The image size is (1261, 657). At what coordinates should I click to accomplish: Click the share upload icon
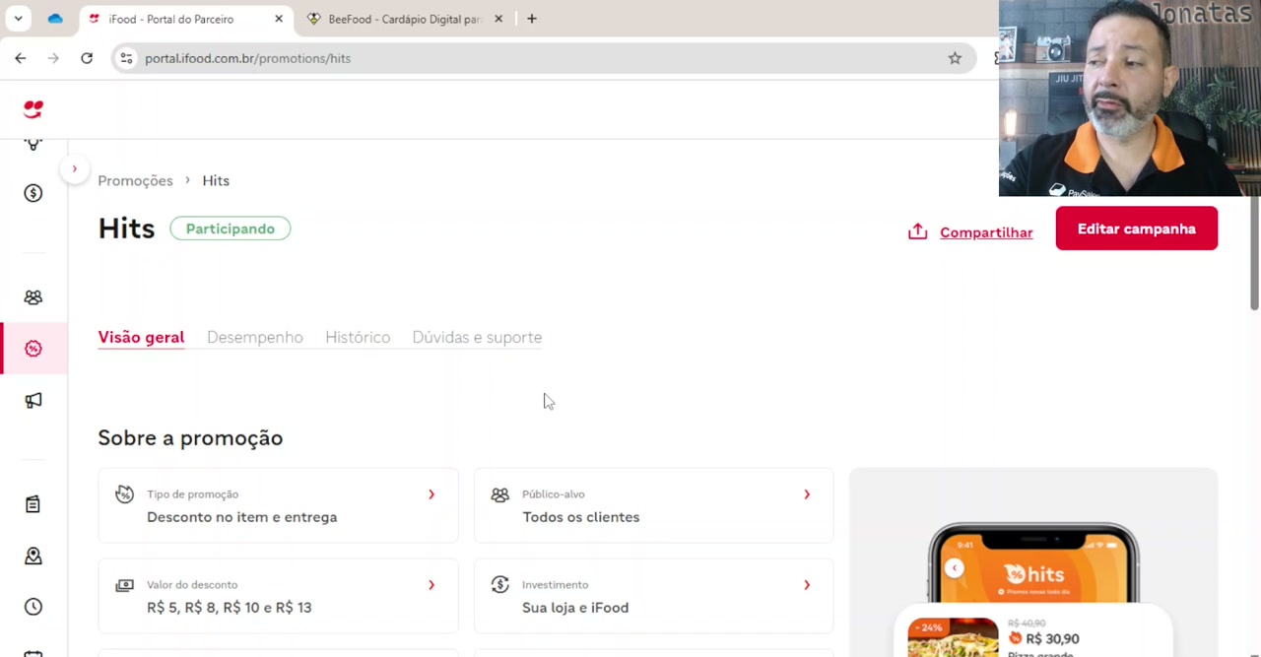tap(917, 231)
